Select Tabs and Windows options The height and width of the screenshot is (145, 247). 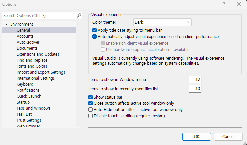pos(34,108)
